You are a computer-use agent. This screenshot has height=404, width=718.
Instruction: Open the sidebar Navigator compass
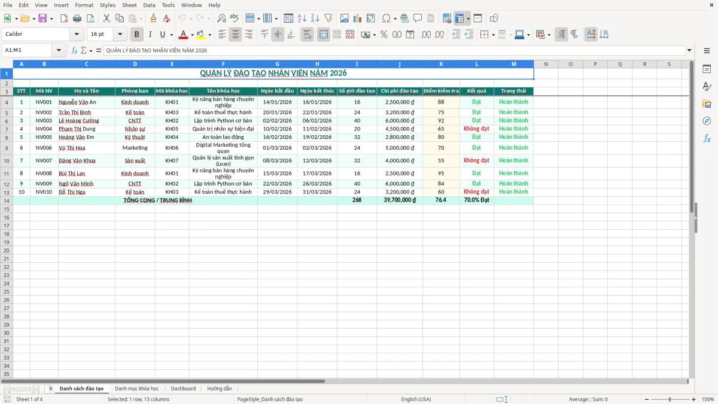point(707,121)
